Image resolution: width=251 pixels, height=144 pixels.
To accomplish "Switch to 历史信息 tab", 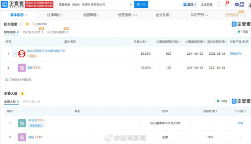I will tap(233, 15).
